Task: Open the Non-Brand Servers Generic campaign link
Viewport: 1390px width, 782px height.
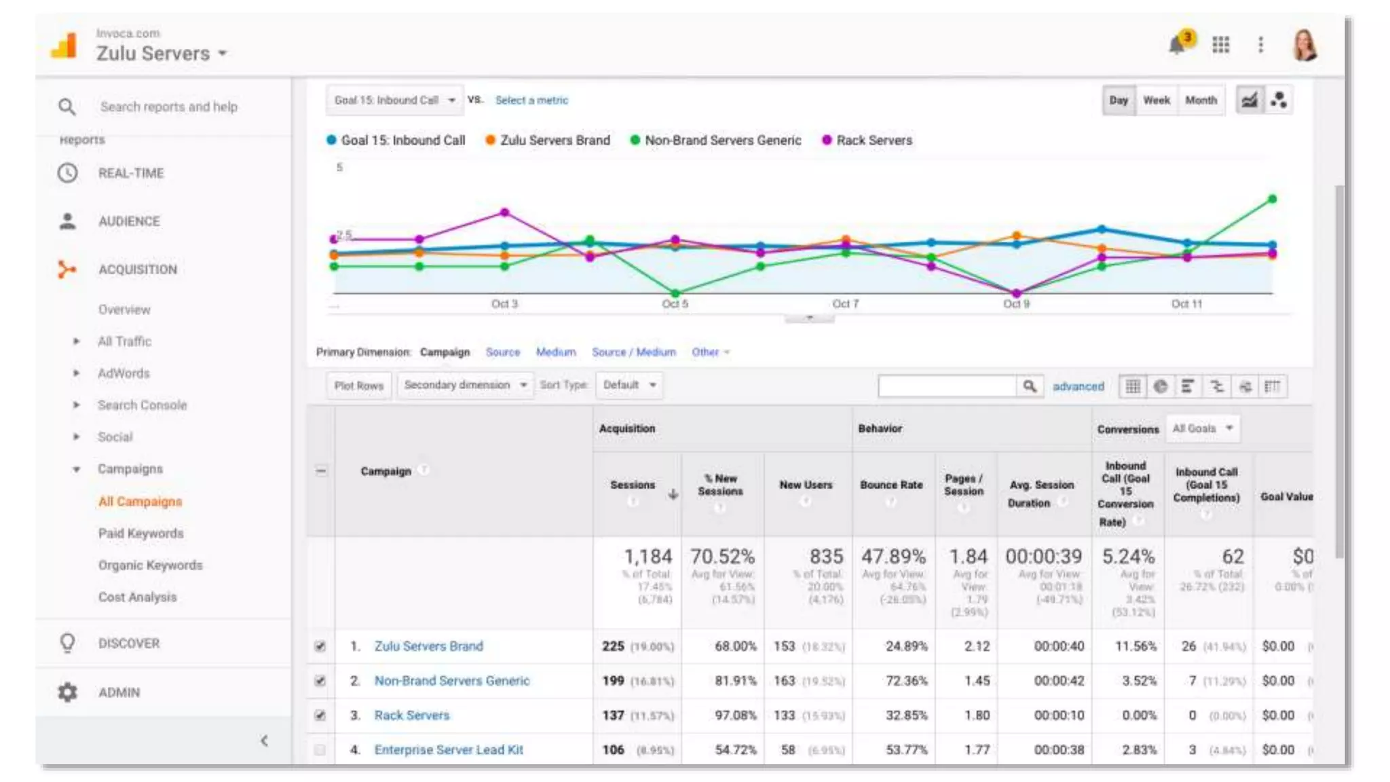Action: 451,681
